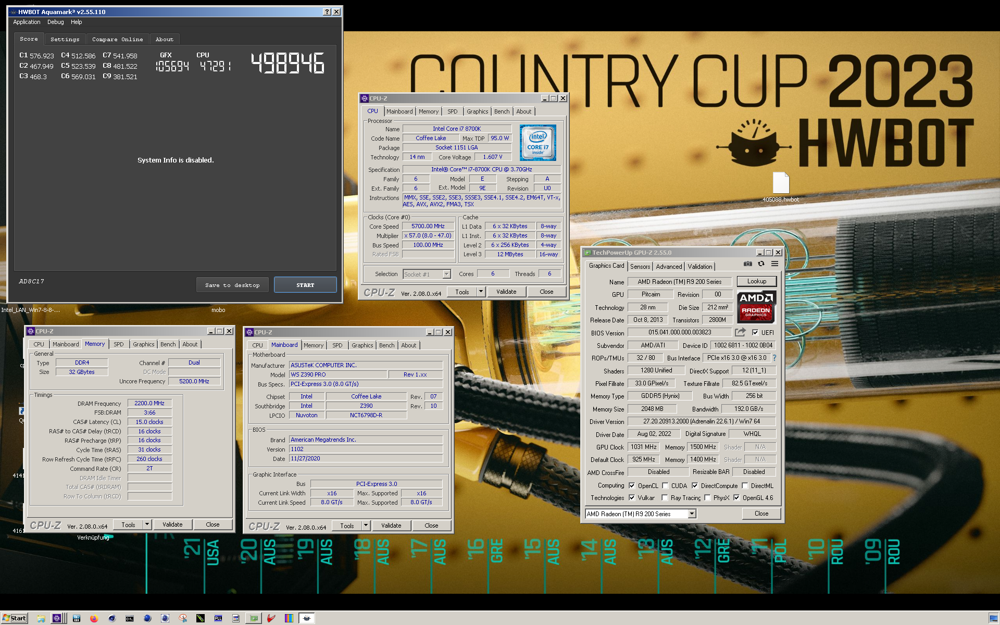Click the Bus Interface question mark icon
Viewport: 1000px width, 625px height.
774,358
